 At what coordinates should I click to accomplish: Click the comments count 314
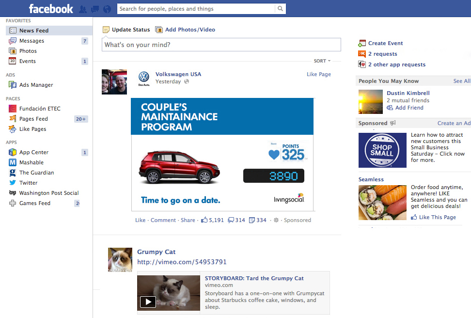pos(236,220)
